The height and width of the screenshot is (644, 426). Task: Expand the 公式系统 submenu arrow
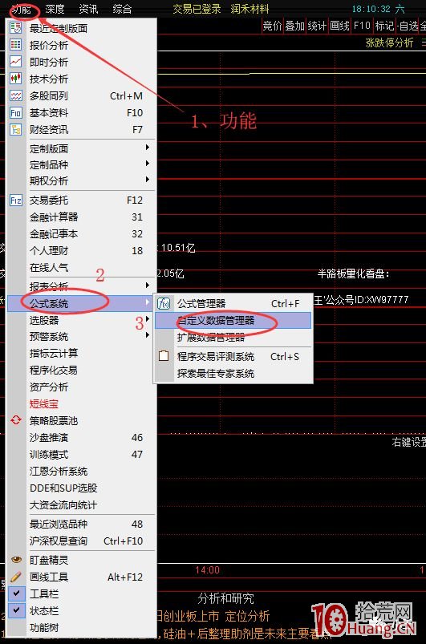tap(147, 302)
